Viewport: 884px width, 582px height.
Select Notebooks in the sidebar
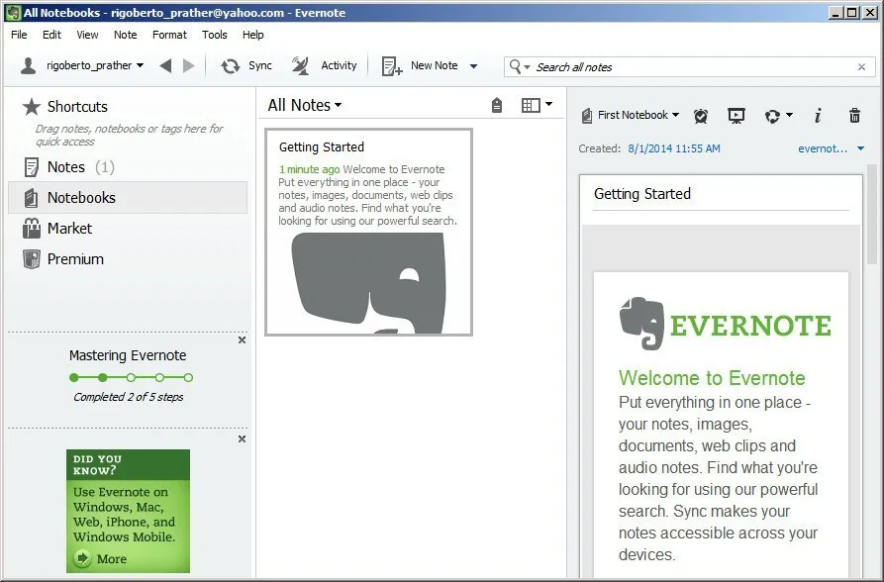click(128, 197)
